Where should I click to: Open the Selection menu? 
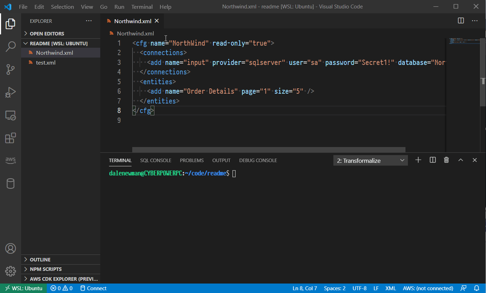click(x=62, y=7)
